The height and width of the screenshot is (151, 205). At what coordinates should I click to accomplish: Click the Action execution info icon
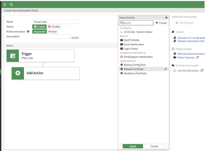coord(28,32)
